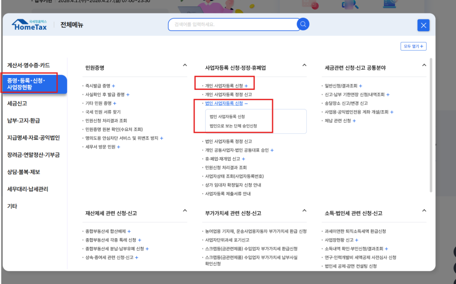Close the full menu with X
This screenshot has height=284, width=456.
pos(423,25)
